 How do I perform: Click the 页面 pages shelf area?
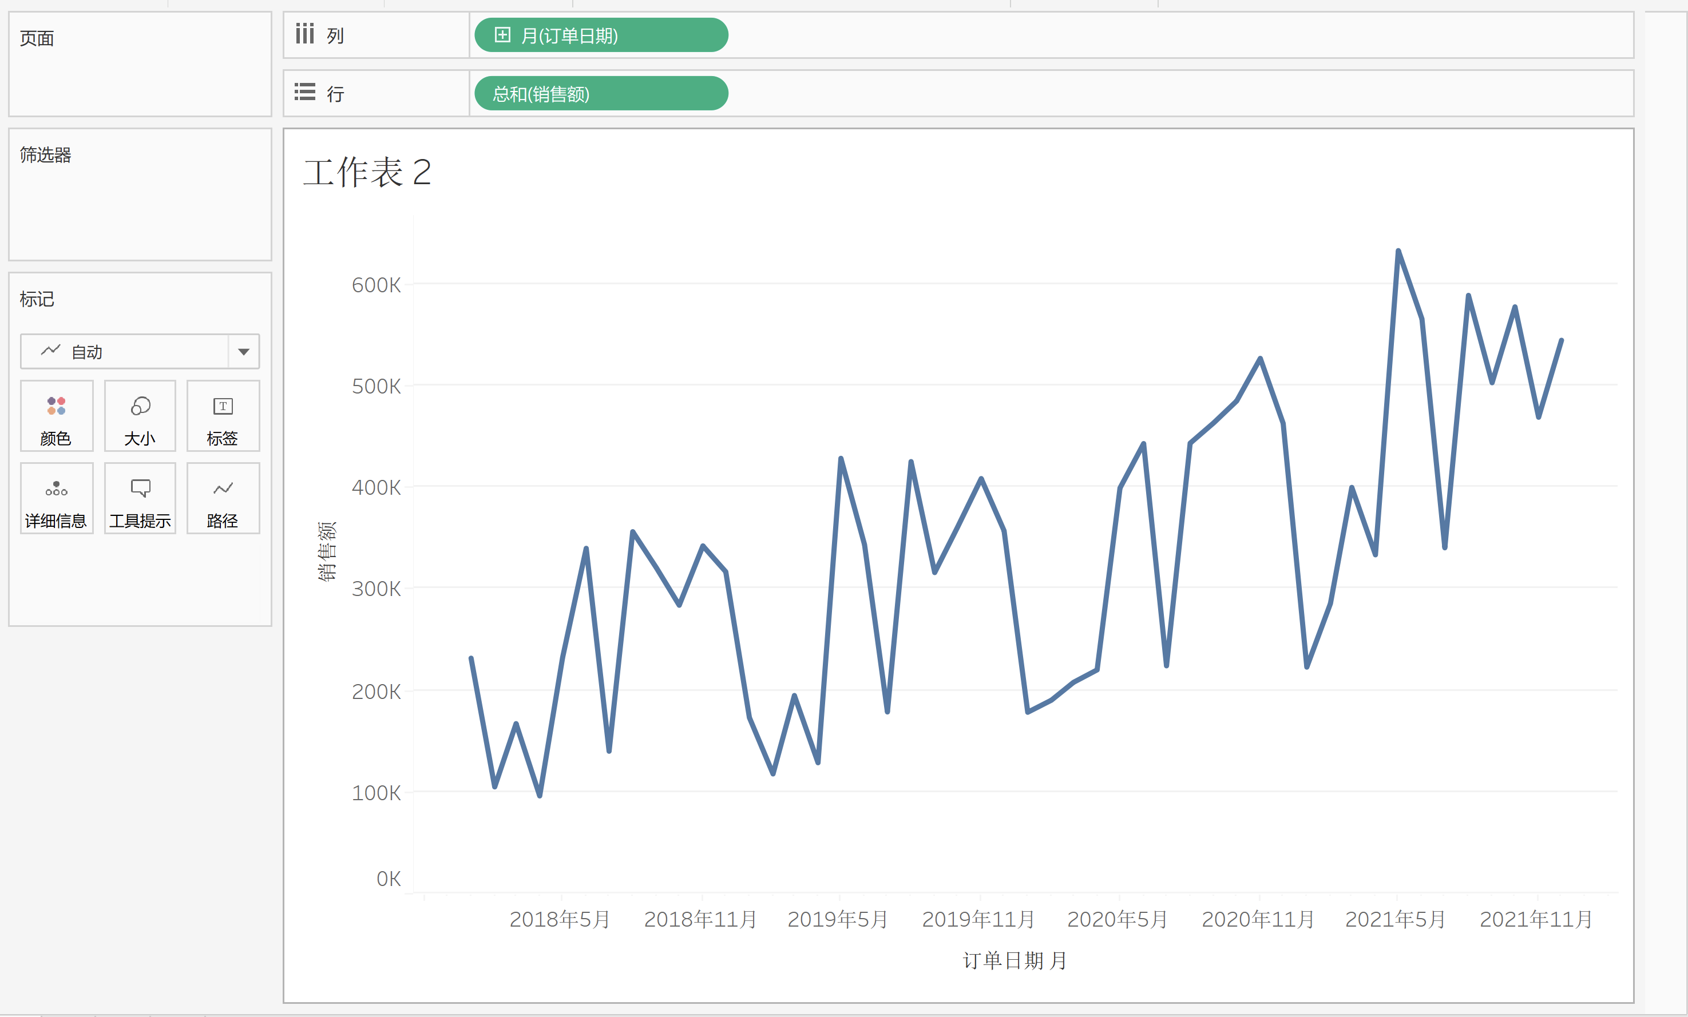(140, 63)
